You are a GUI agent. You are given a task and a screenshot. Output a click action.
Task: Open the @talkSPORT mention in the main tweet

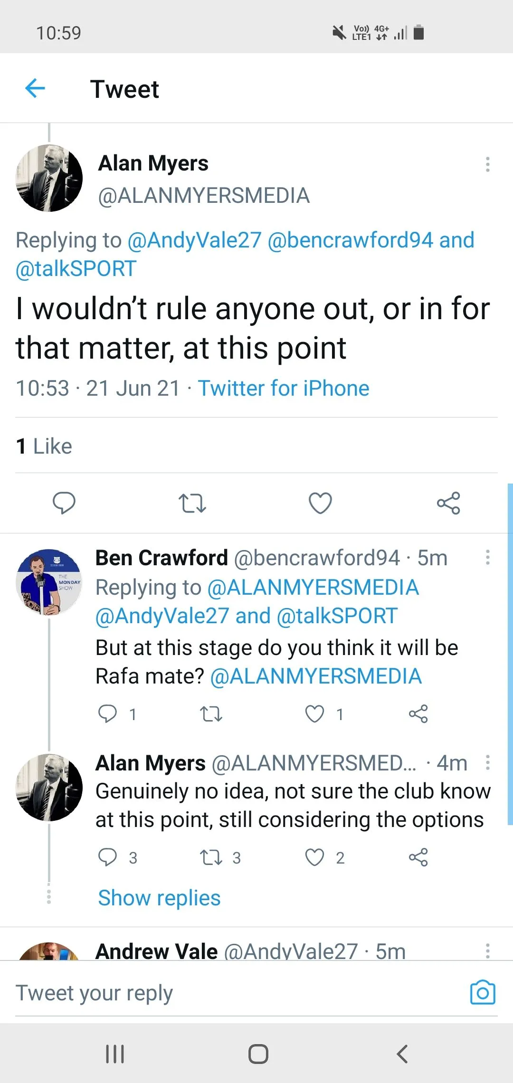[x=76, y=269]
